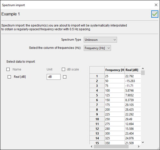The width and height of the screenshot is (160, 150).
Task: Click the value cell 5.8746
Action: (x=133, y=90)
